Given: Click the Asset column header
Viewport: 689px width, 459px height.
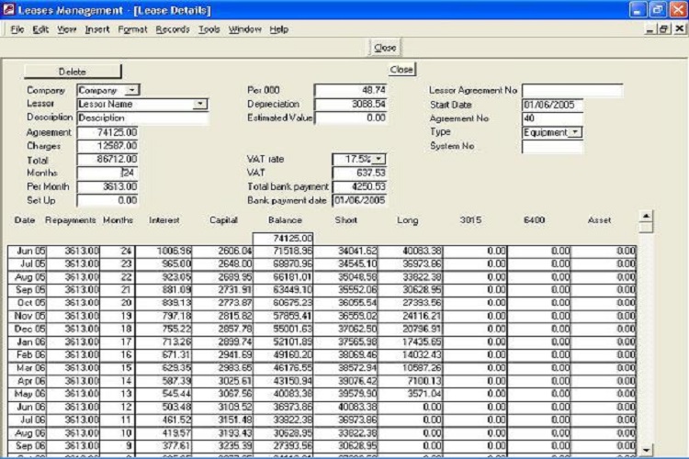Looking at the screenshot, I should [x=599, y=220].
